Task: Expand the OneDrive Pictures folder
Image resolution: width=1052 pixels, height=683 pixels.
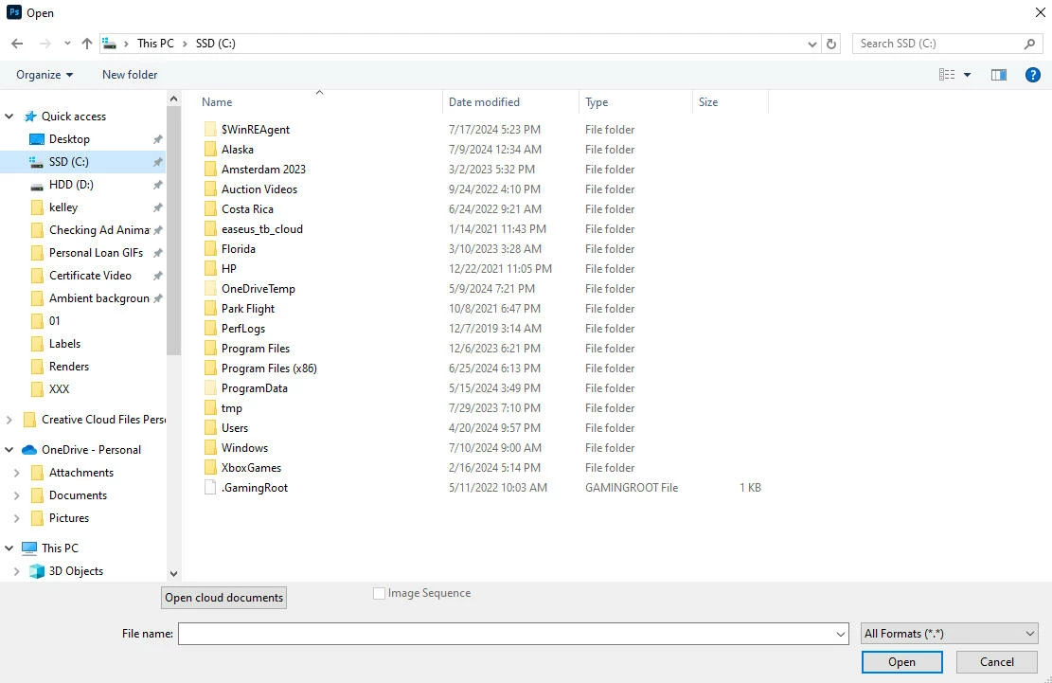Action: tap(17, 518)
